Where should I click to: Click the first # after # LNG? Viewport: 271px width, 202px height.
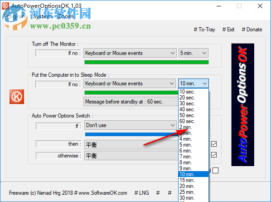pos(158,193)
